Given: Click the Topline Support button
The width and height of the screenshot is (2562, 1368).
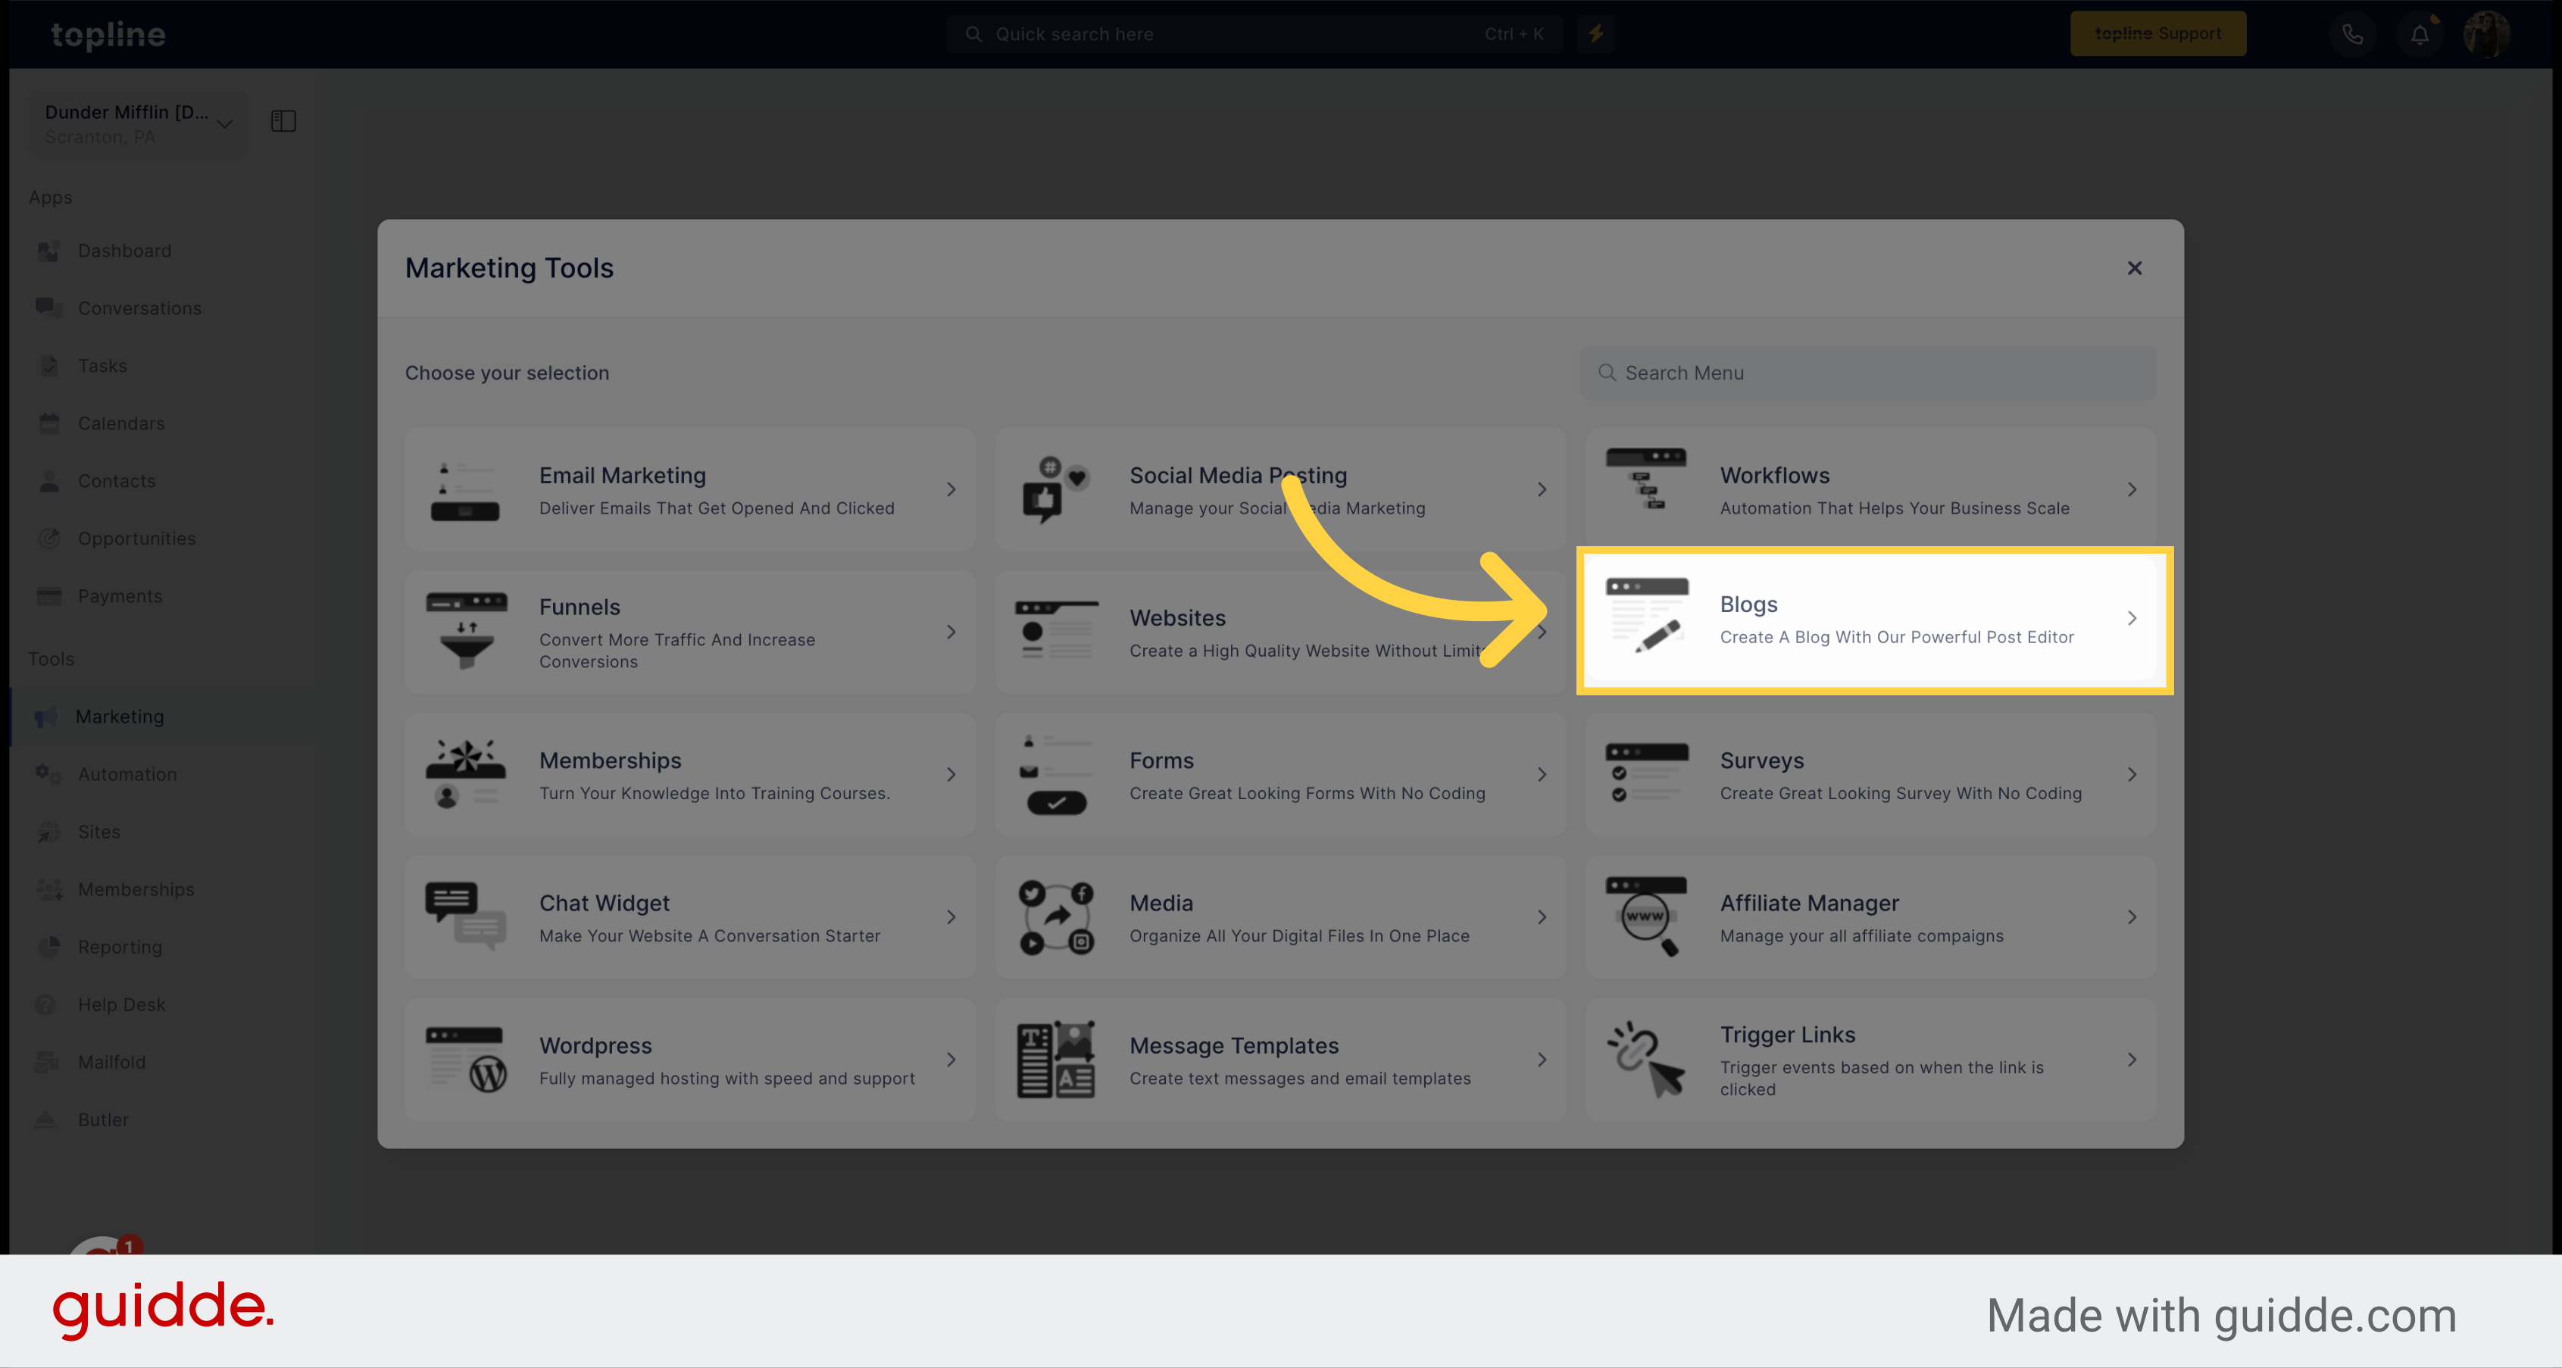Looking at the screenshot, I should 2159,34.
